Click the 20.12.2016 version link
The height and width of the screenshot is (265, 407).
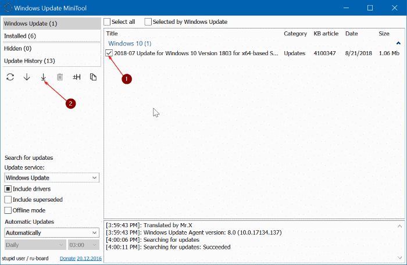point(89,259)
